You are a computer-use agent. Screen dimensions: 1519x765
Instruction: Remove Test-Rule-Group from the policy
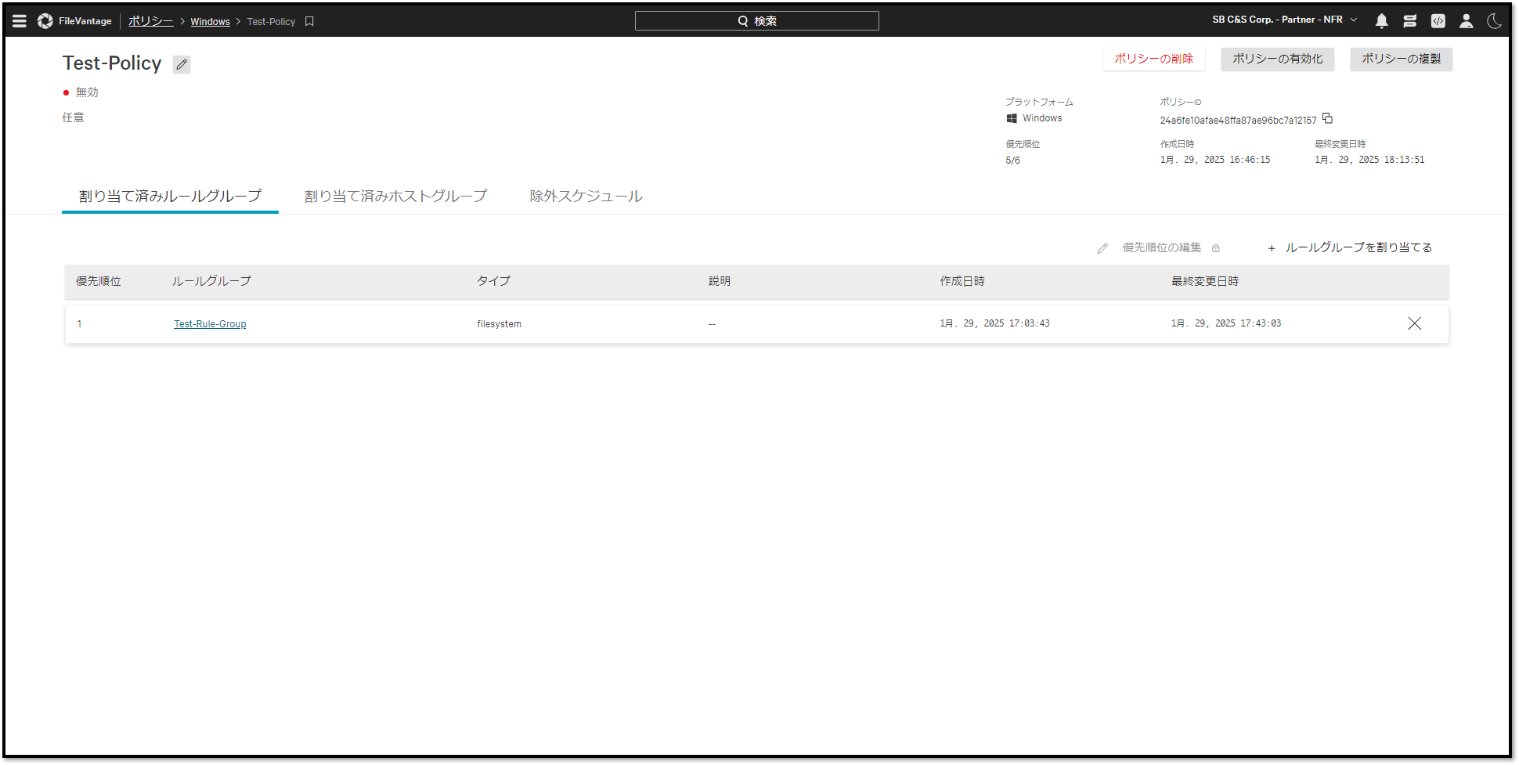[1414, 323]
